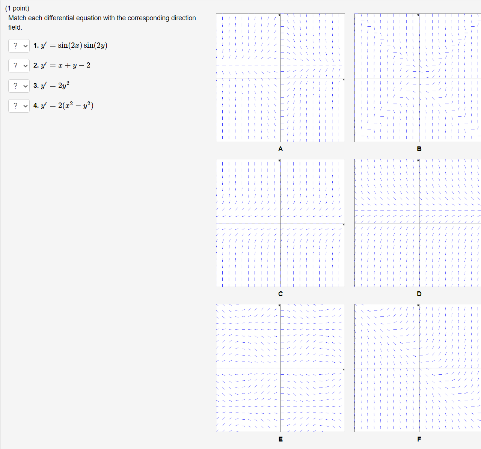Click the (1 point) heading text
481x449 pixels.
(x=17, y=8)
